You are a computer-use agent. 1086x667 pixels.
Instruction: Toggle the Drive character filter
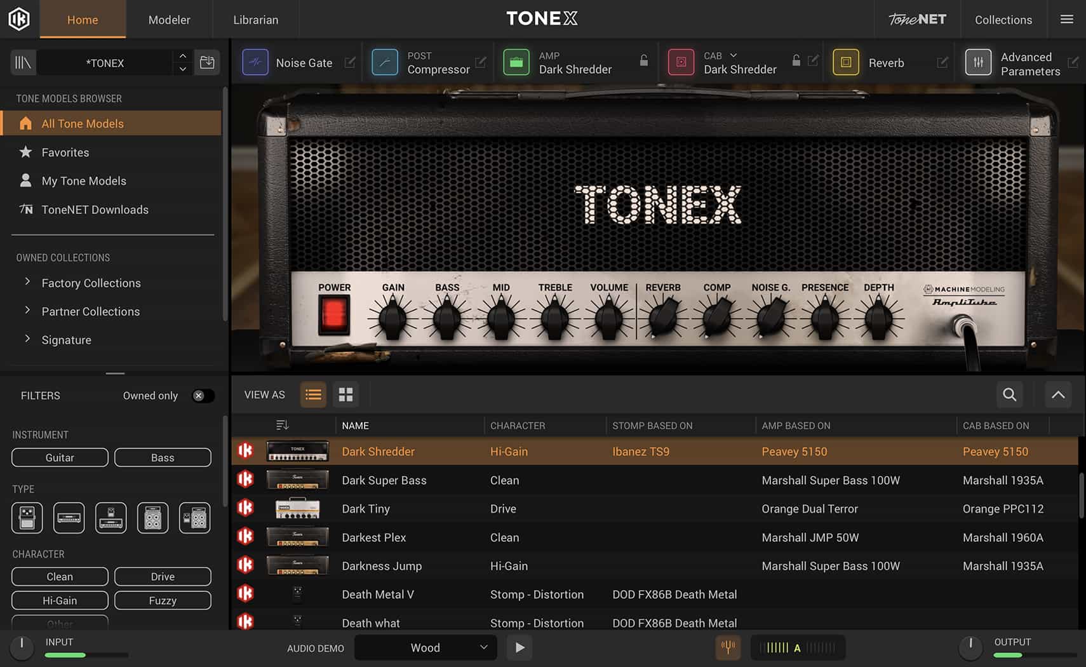point(163,576)
